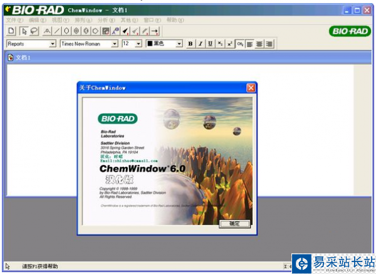
Task: Open the 视图 menu
Action: [x=61, y=20]
